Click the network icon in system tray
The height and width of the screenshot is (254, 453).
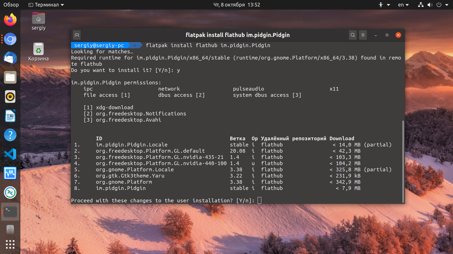(421, 5)
